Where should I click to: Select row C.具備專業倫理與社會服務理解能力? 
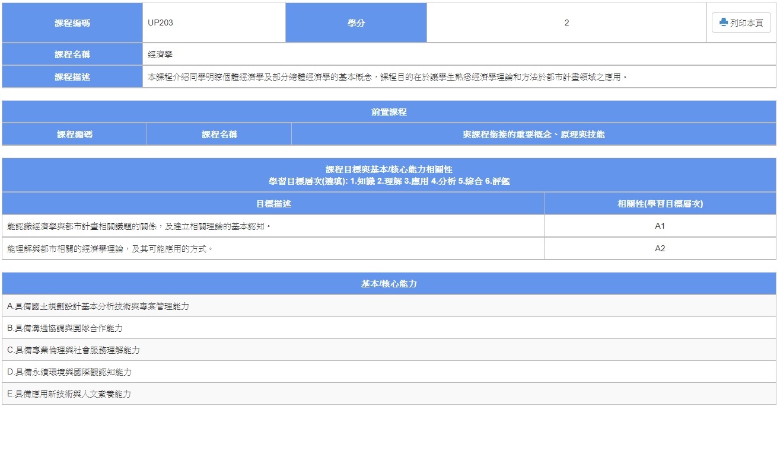point(74,350)
